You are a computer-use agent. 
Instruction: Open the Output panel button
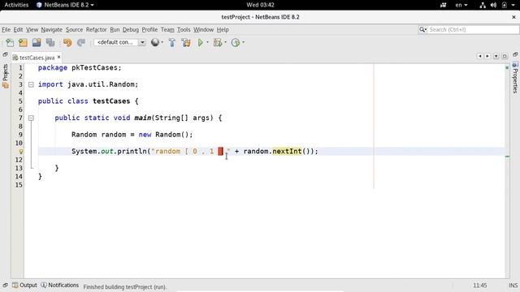click(24, 285)
